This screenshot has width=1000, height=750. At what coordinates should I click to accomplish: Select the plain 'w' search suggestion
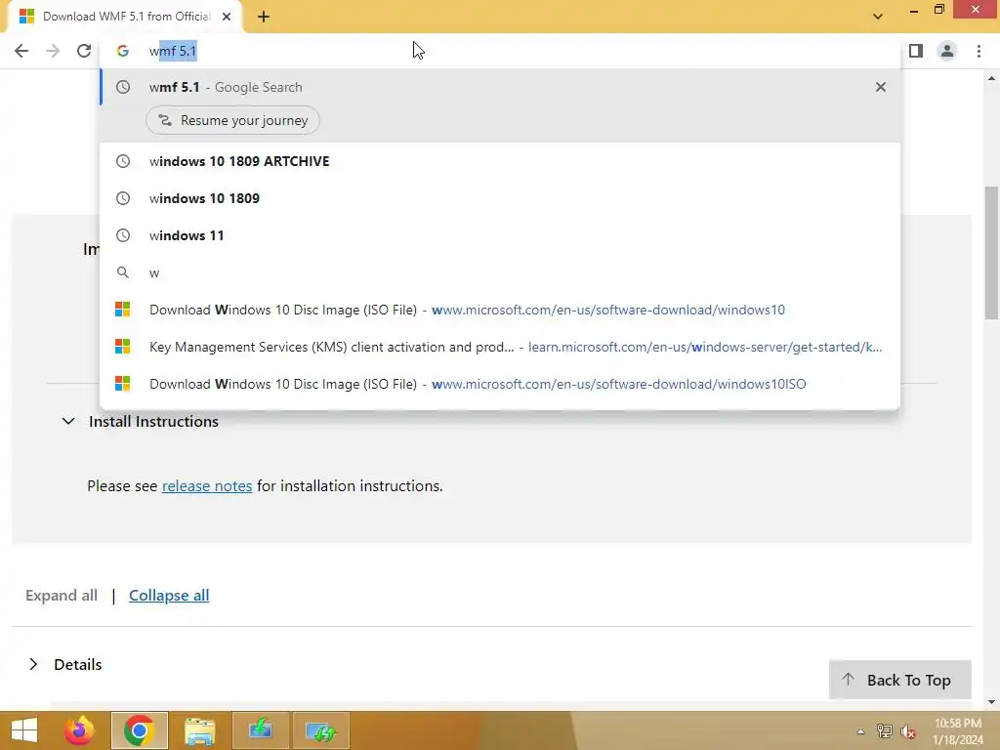(500, 273)
